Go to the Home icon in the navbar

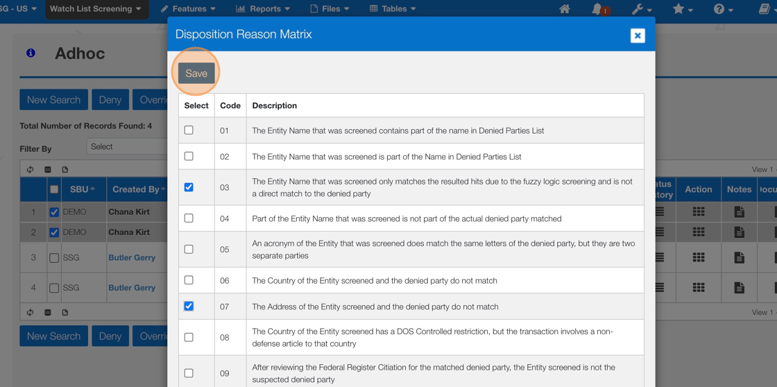pyautogui.click(x=564, y=9)
